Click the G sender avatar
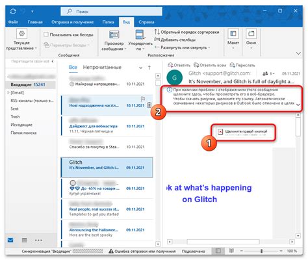 point(174,77)
